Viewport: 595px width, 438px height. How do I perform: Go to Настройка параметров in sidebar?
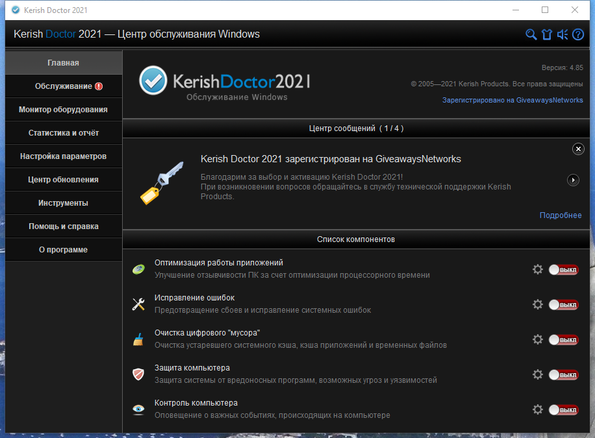[64, 156]
